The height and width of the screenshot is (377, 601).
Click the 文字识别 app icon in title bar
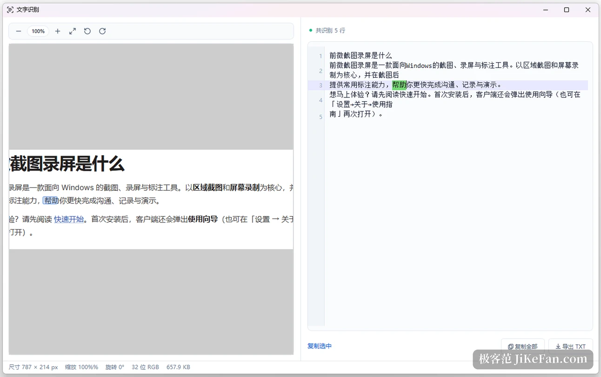tap(10, 10)
